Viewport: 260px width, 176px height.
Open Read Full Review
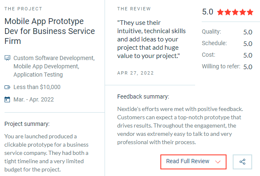click(x=188, y=161)
